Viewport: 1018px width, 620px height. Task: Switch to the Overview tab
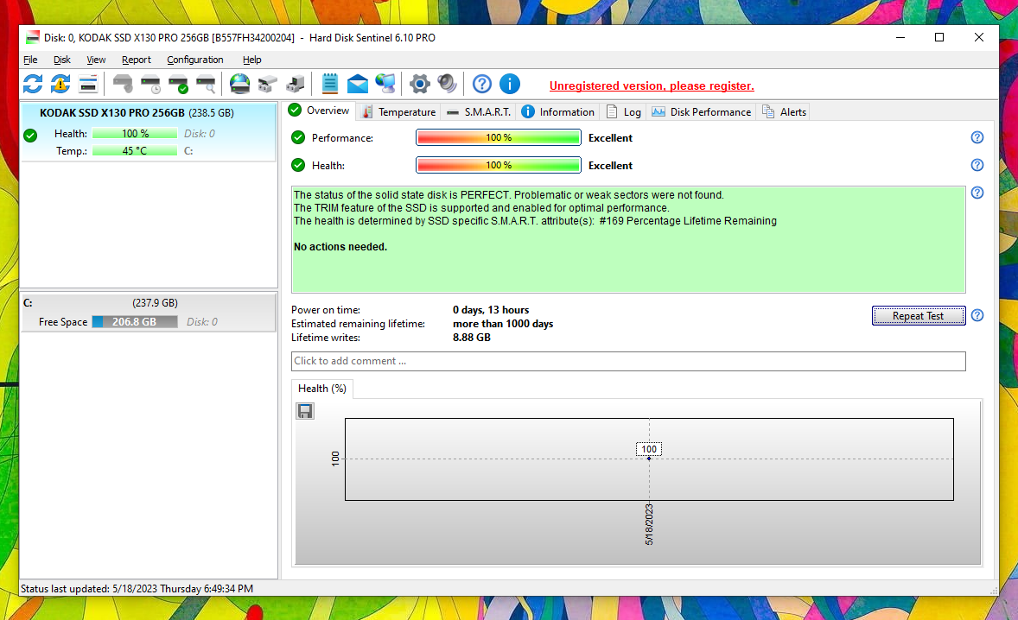click(x=320, y=111)
